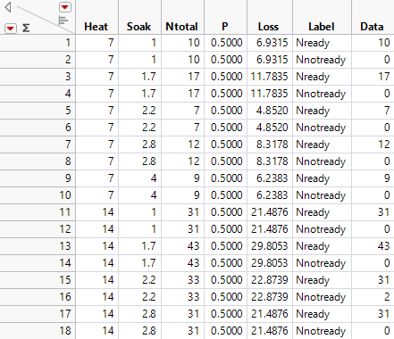Open the rows red triangle menu
Image resolution: width=394 pixels, height=339 pixels.
(11, 29)
